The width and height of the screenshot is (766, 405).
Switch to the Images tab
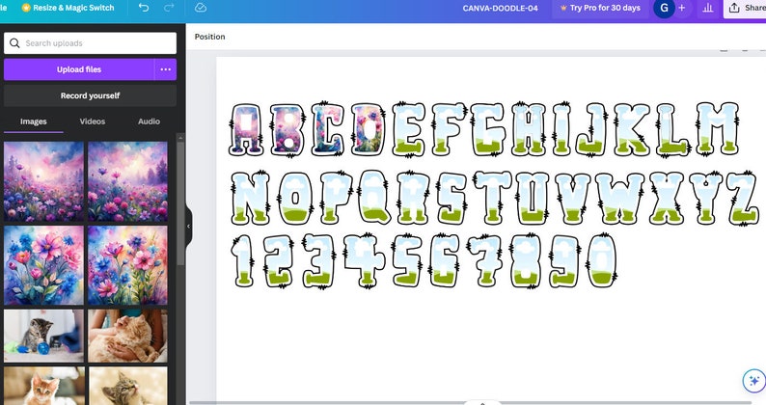pos(33,121)
